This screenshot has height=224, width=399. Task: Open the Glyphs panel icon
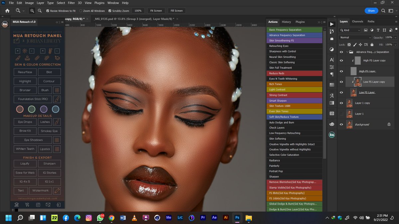click(332, 95)
